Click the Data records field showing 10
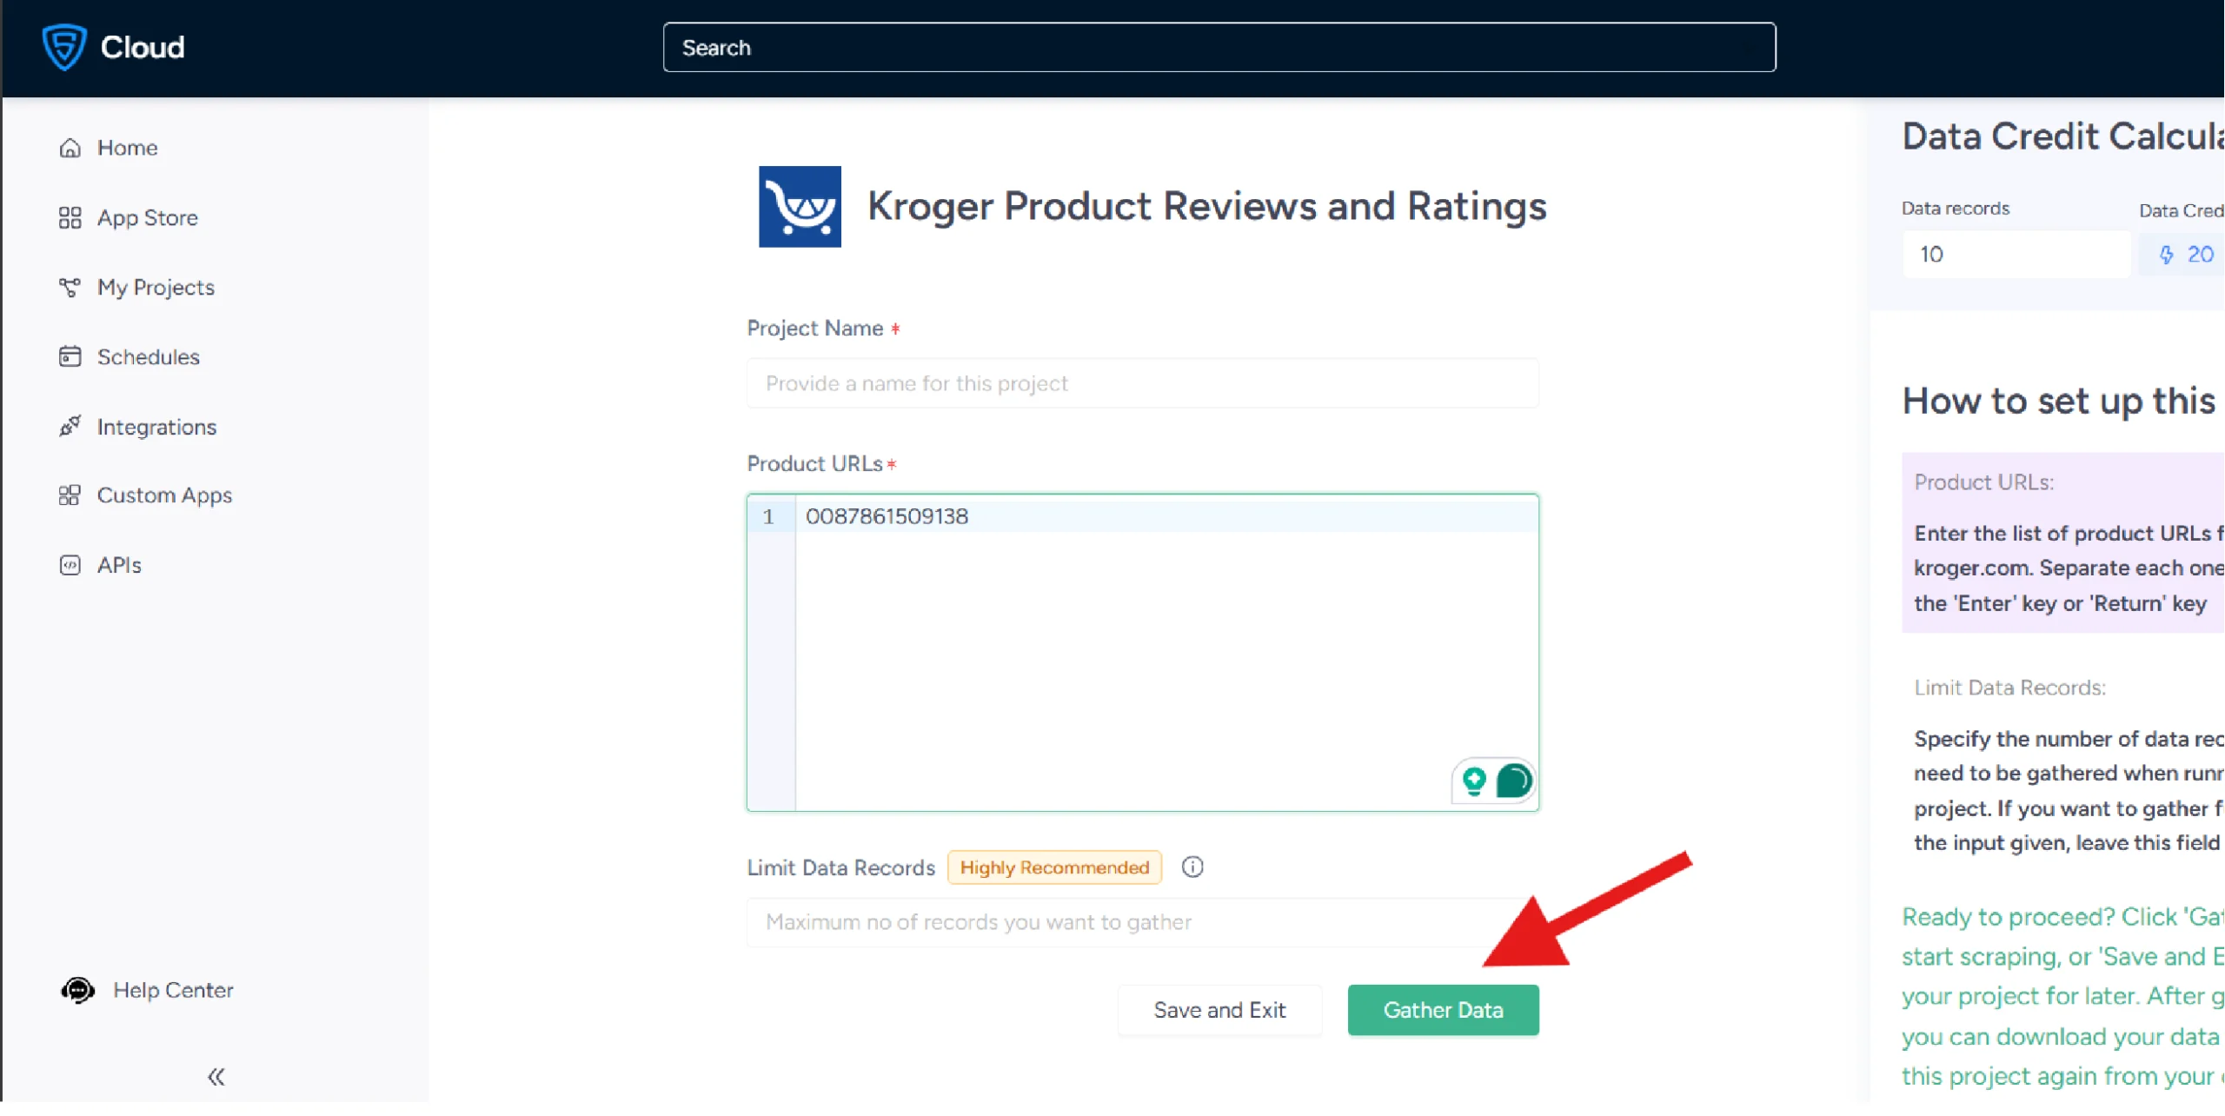The width and height of the screenshot is (2225, 1116). (2016, 255)
